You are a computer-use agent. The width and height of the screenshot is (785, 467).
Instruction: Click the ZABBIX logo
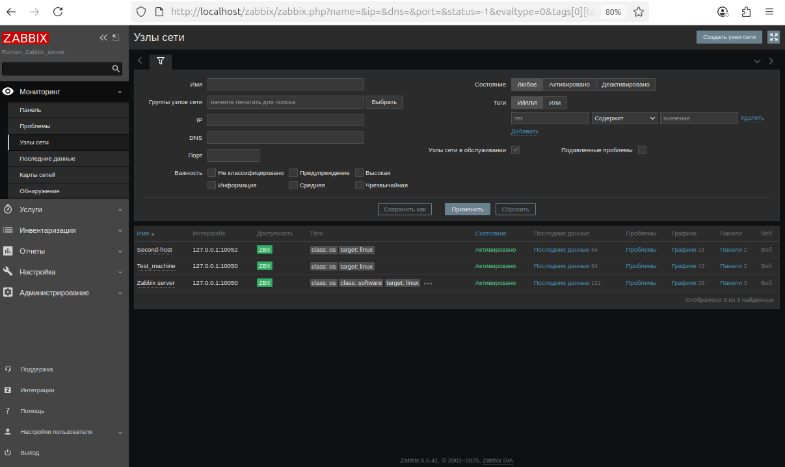25,38
